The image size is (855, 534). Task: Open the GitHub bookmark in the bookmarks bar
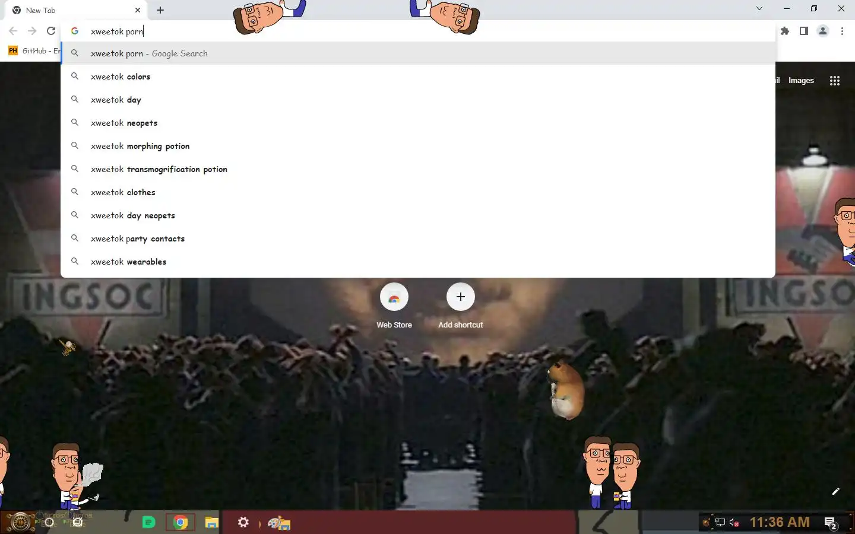[34, 51]
